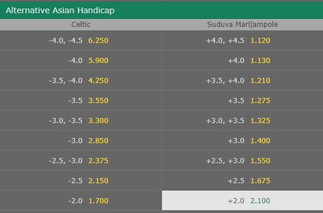Choose Suduva +3.0, +3.5 at 1.325
This screenshot has width=323, height=213.
pyautogui.click(x=243, y=120)
